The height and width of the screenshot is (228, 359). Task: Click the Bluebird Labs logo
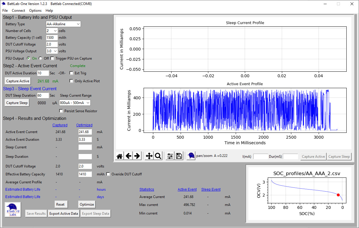(x=13, y=210)
